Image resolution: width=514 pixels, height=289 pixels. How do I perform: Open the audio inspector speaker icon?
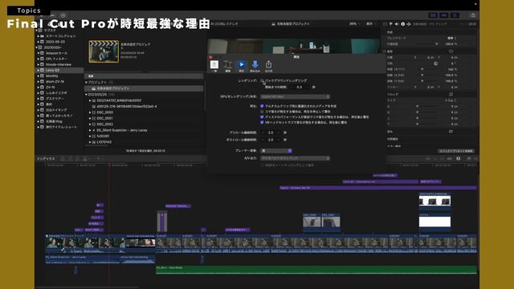click(x=397, y=24)
